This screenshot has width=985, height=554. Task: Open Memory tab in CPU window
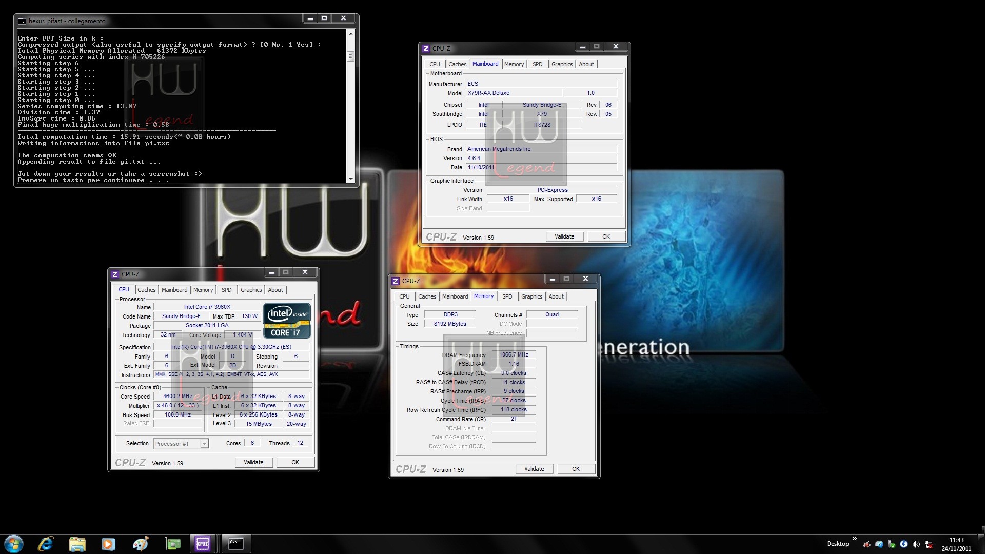click(203, 290)
